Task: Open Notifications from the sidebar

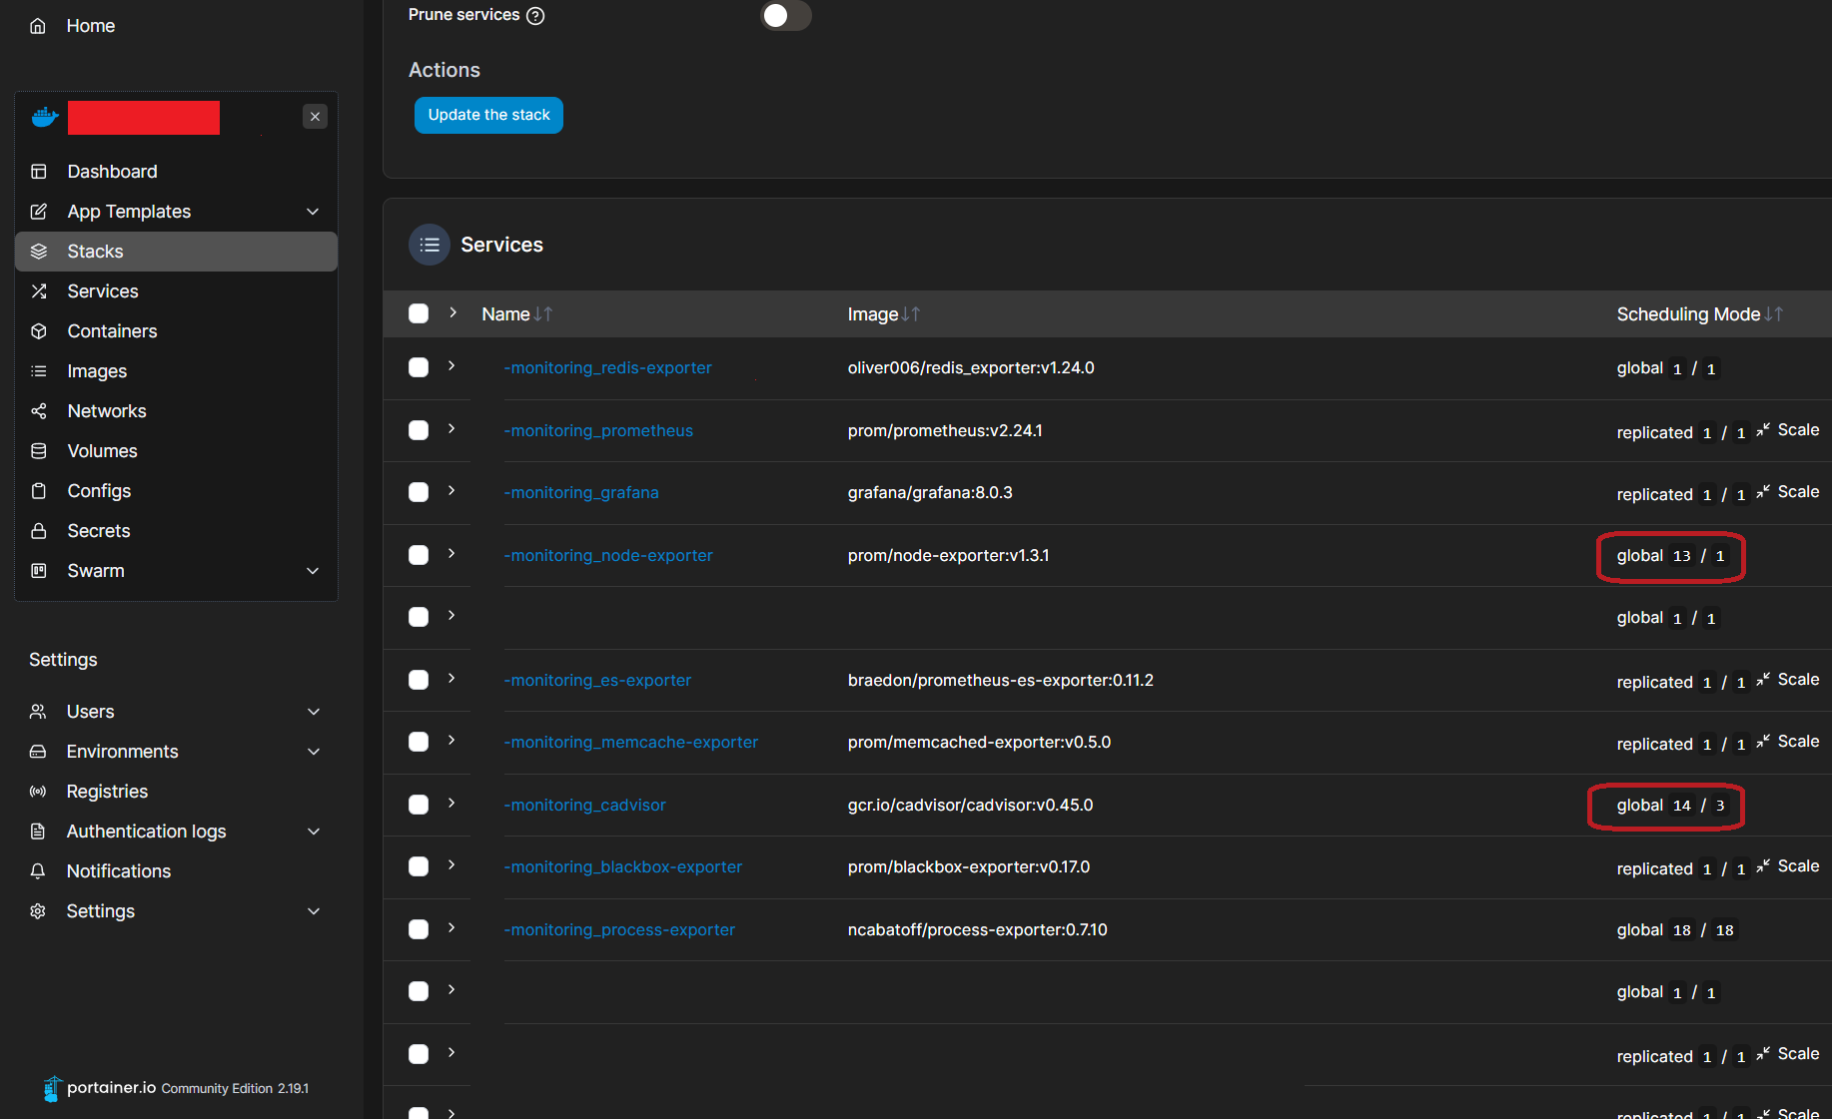Action: tap(118, 870)
